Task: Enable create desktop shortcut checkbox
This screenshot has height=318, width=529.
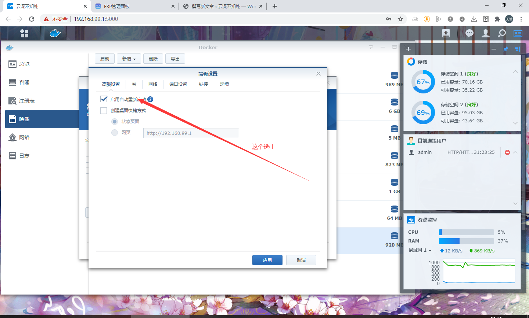Action: [104, 110]
